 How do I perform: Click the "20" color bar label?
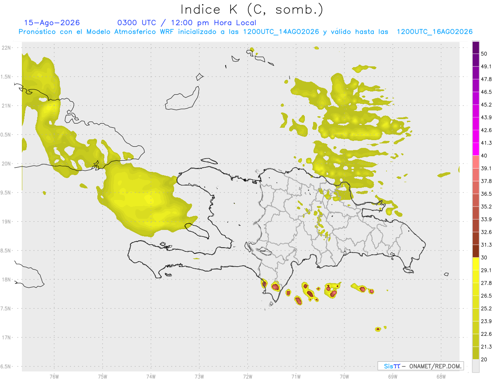click(485, 359)
